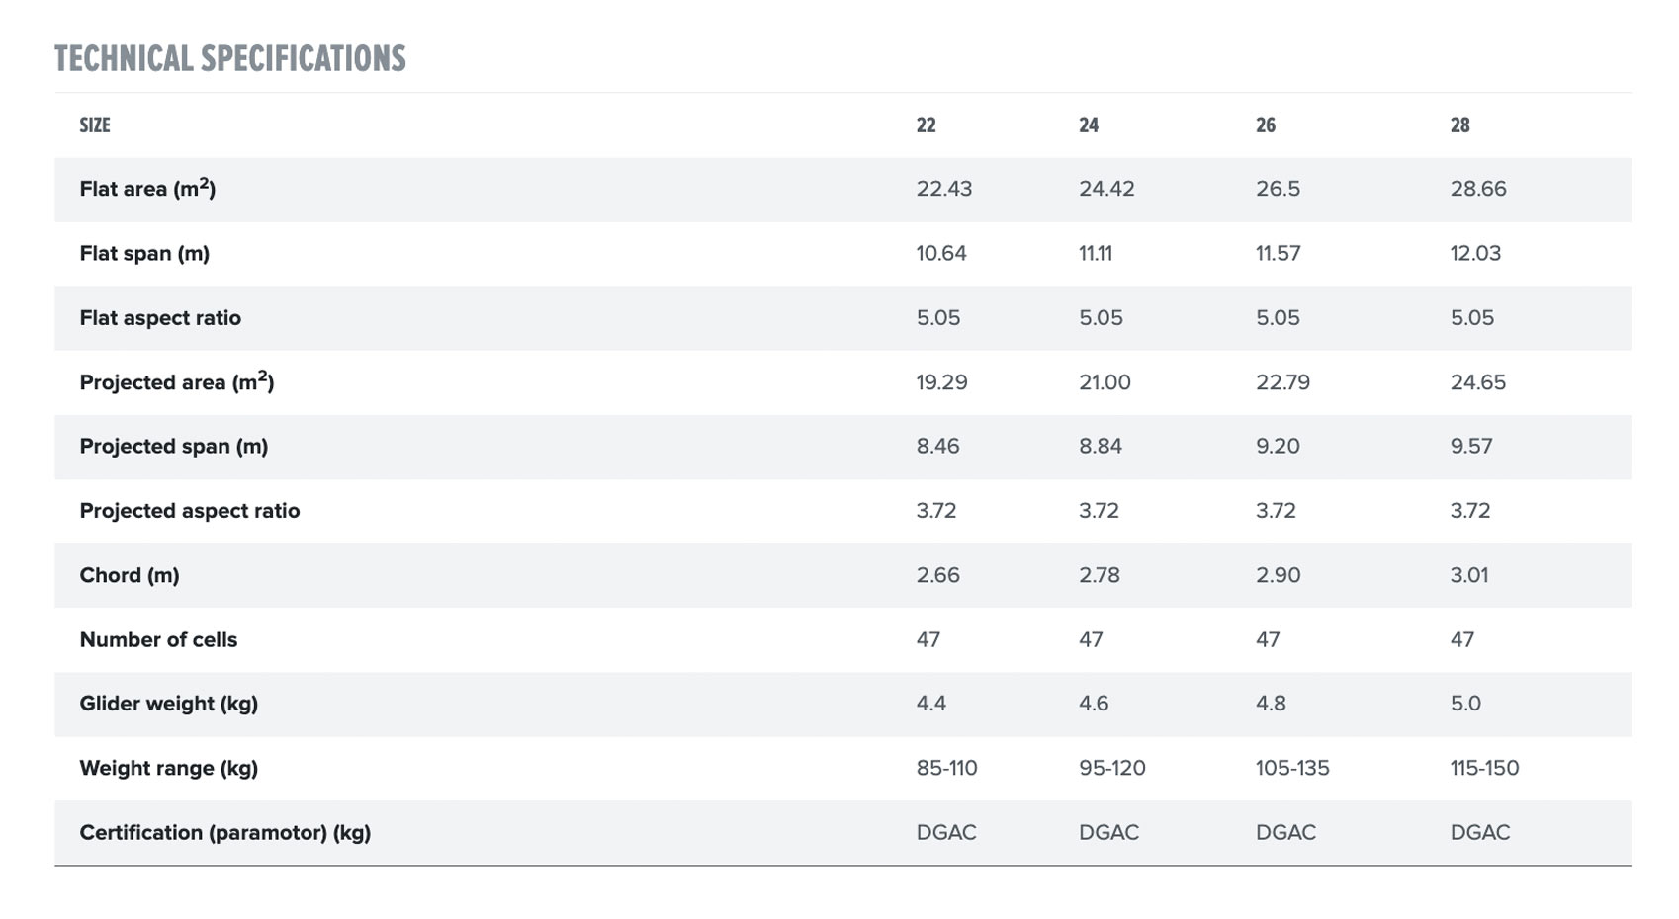Click the Number of cells label

(x=158, y=640)
